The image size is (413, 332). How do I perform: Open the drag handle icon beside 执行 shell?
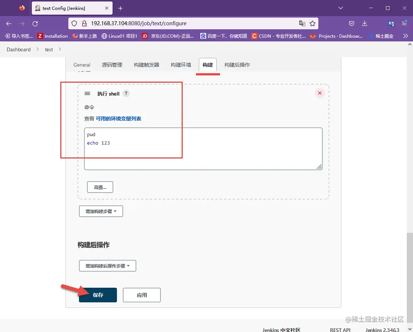pos(87,93)
